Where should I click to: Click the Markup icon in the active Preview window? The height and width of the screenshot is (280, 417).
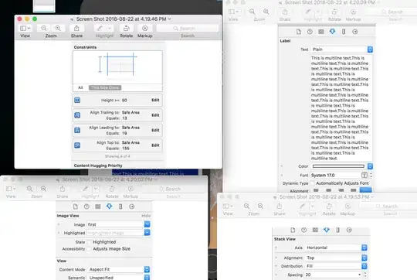coord(144,29)
